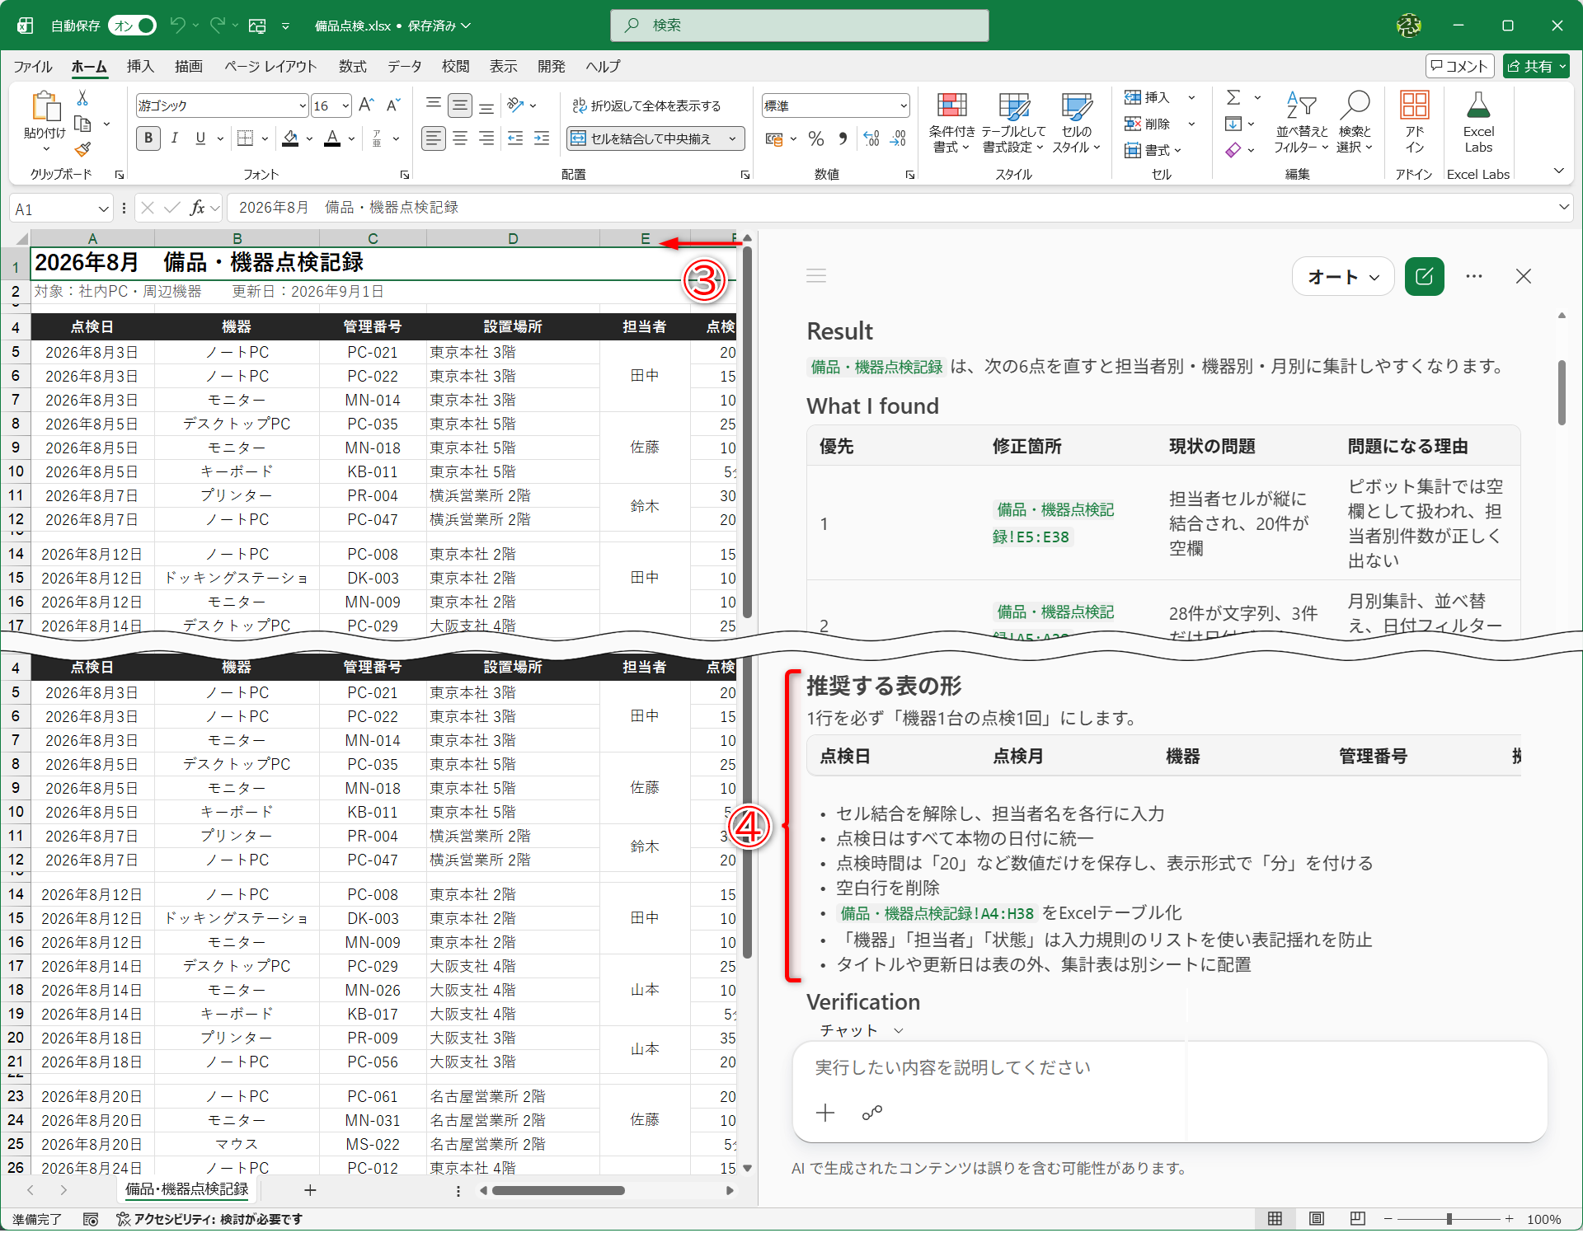Toggle Bold formatting
Image resolution: width=1583 pixels, height=1233 pixels.
coord(148,138)
